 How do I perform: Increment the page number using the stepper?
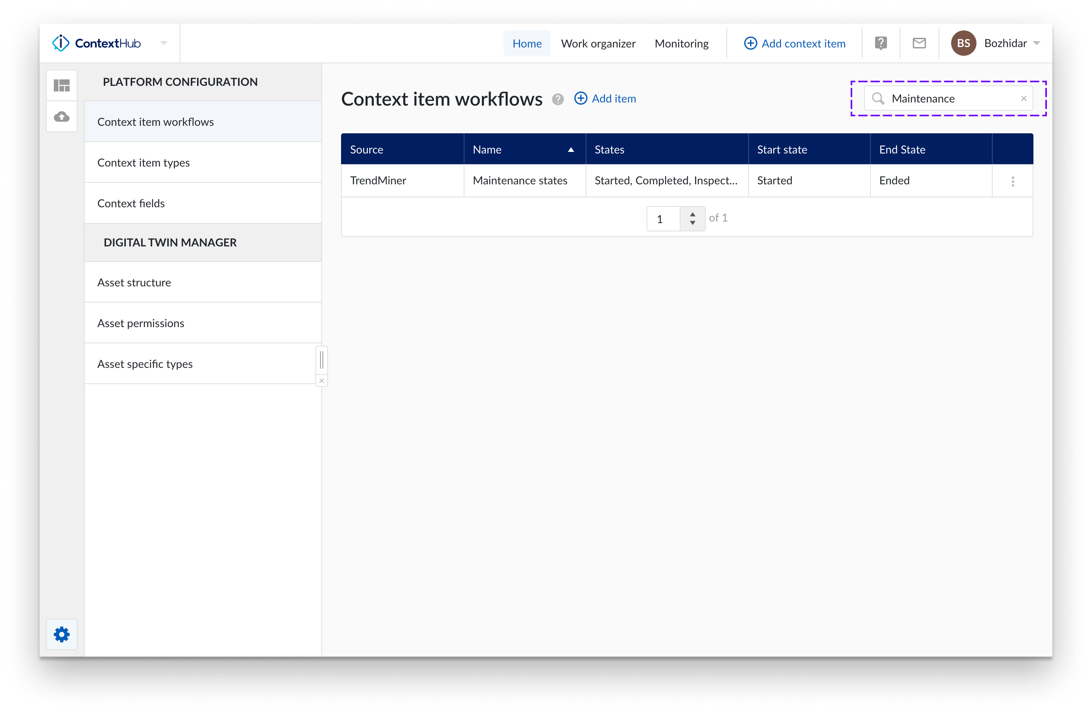coord(693,215)
